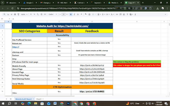Open text rotation dropdown
The height and width of the screenshot is (106, 170).
coord(112,14)
